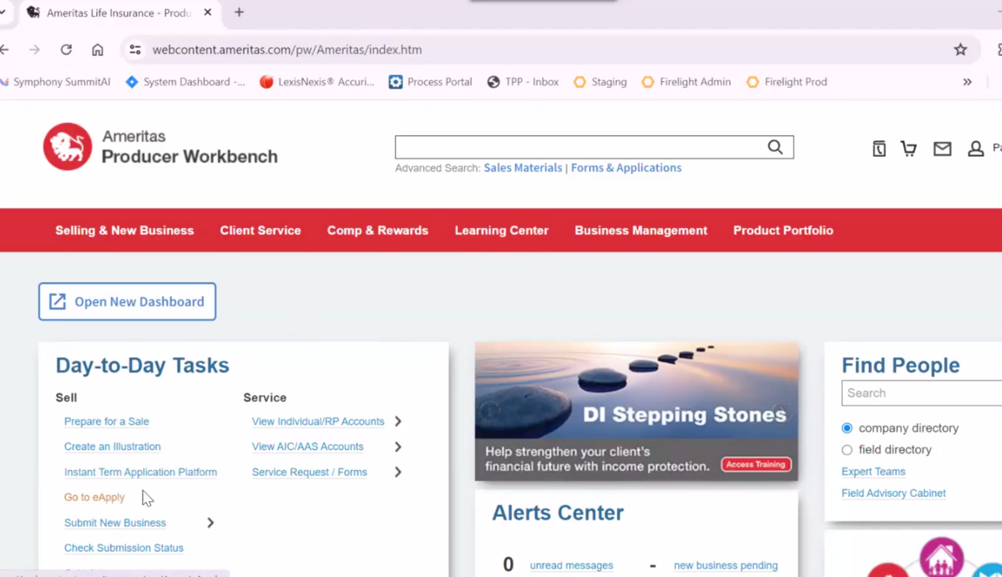Screen dimensions: 1002x577
Task: Click Submit New Business link
Action: pyautogui.click(x=115, y=523)
